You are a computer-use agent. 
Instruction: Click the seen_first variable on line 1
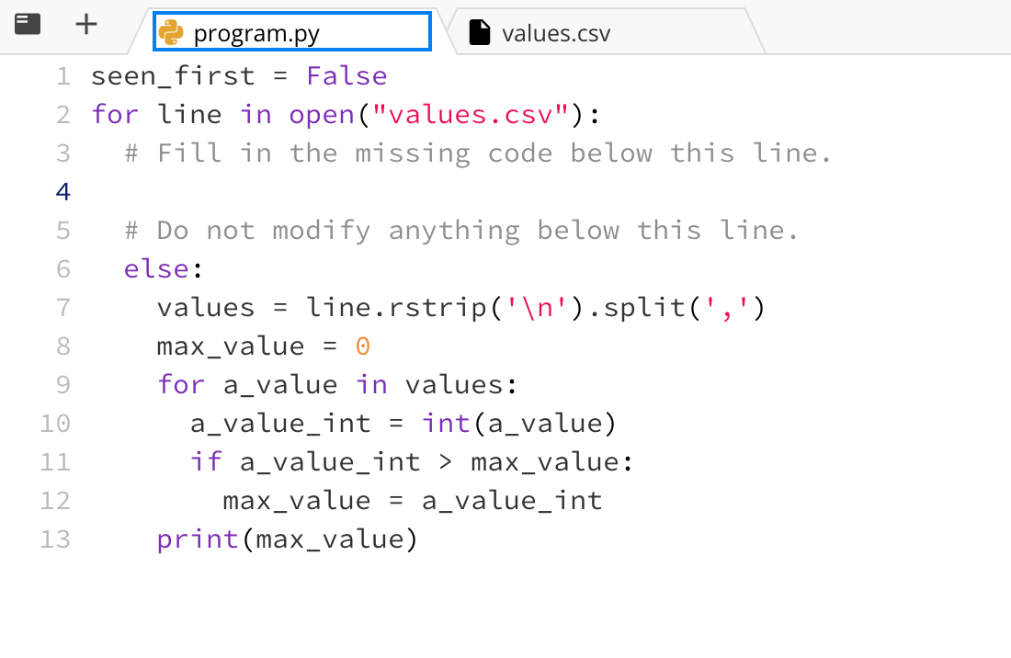[x=173, y=75]
